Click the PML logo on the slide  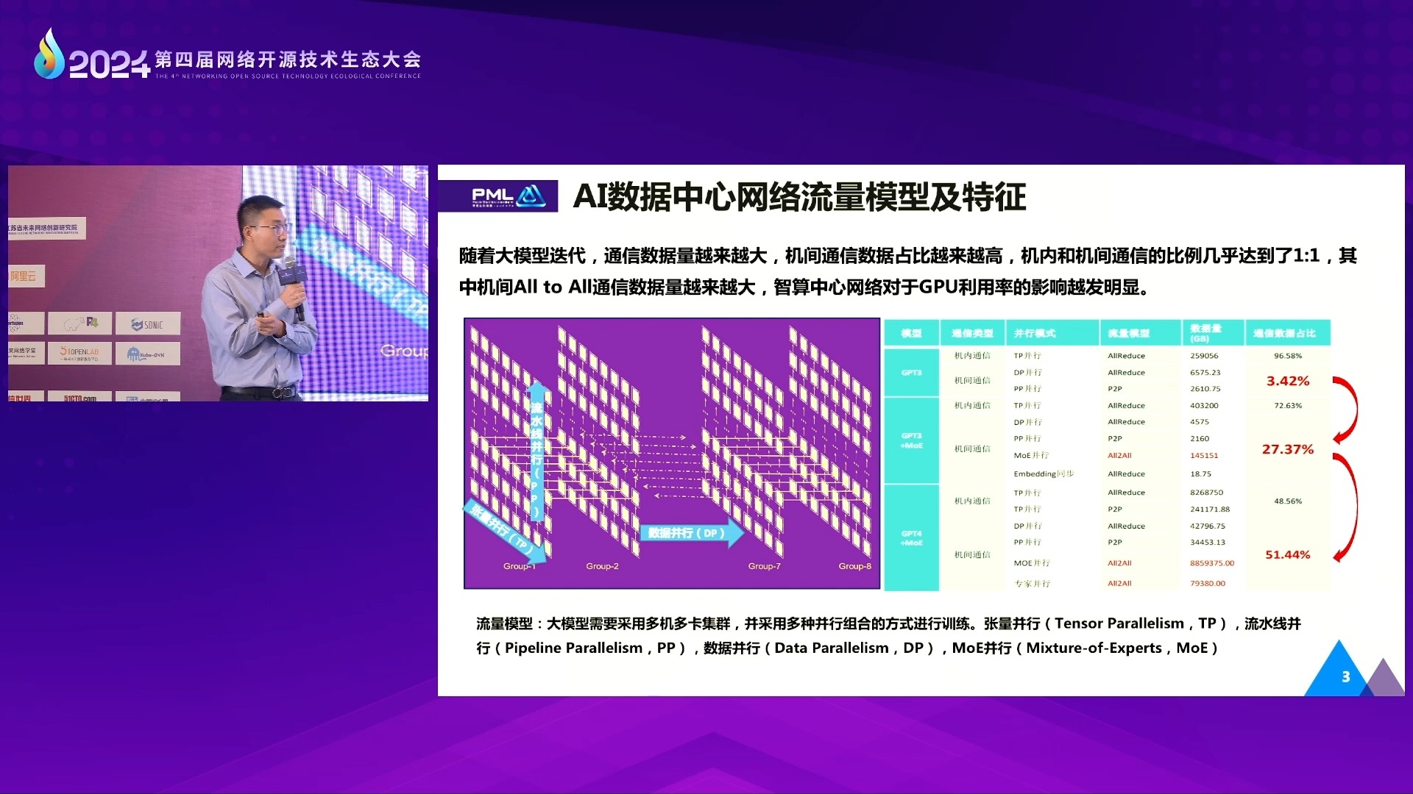497,196
